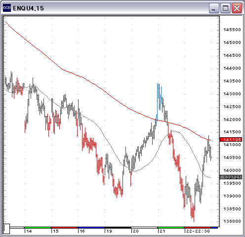Minimize the ENQU4,15 chart window
The image size is (245, 237).
214,8
